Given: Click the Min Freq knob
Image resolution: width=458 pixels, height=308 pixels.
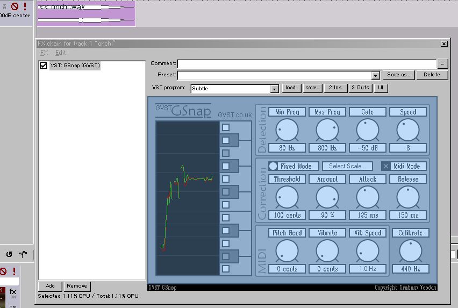Looking at the screenshot, I should [287, 130].
